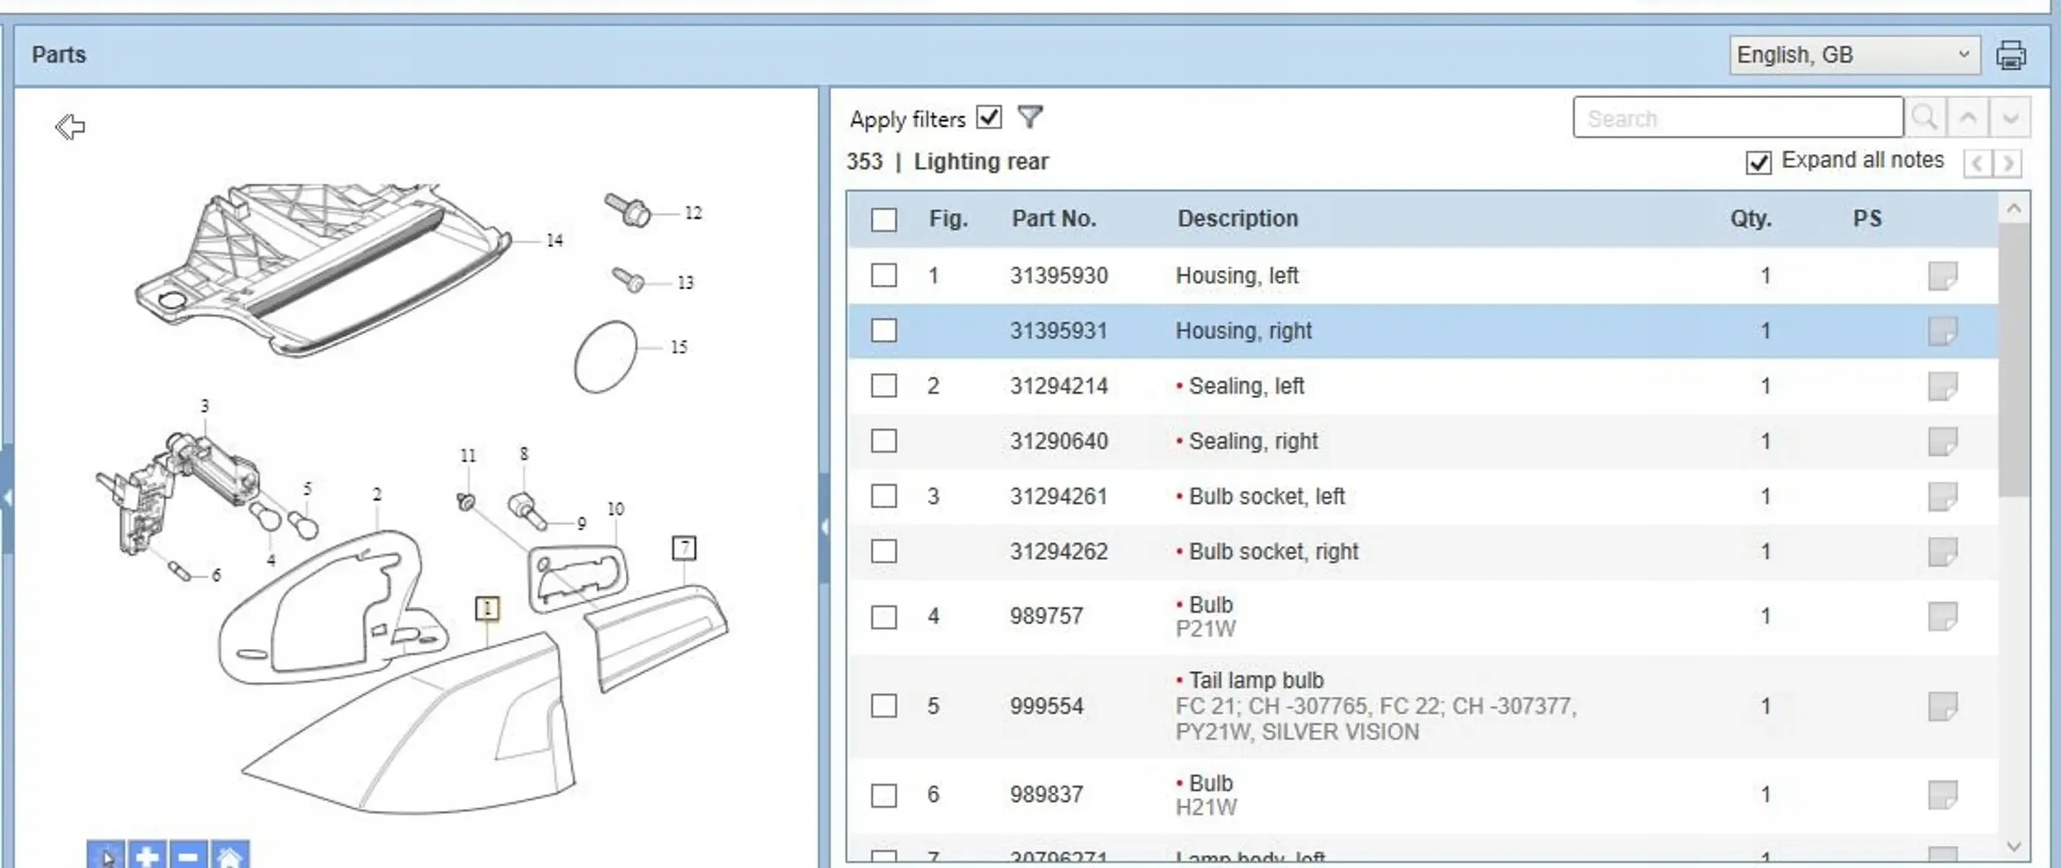
Task: Select part number 31294262
Action: [x=1059, y=552]
